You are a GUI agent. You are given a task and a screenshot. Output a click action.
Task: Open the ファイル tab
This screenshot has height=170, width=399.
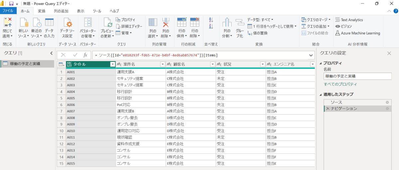[x=8, y=11]
